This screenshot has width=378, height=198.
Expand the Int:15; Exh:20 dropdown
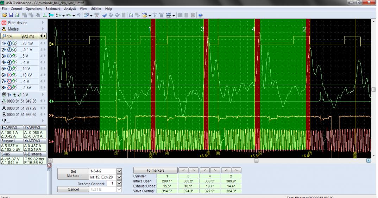click(x=119, y=177)
